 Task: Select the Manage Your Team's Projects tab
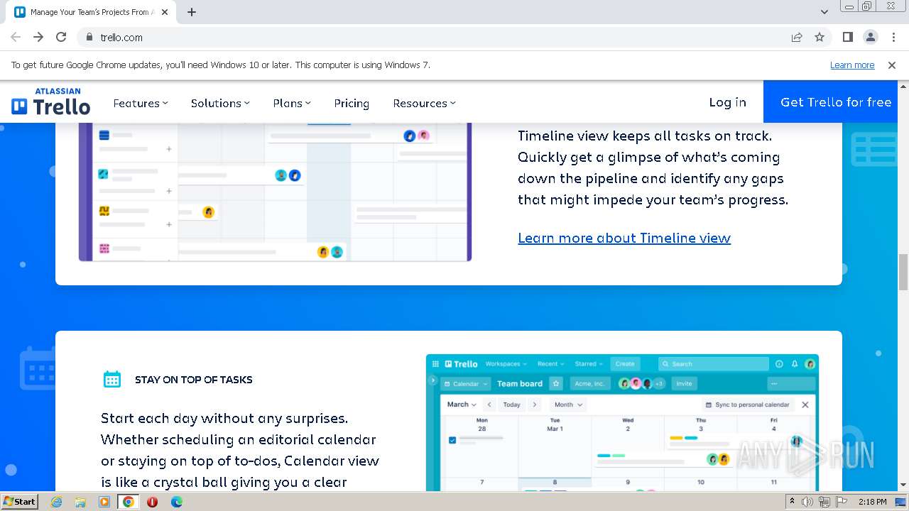point(91,12)
